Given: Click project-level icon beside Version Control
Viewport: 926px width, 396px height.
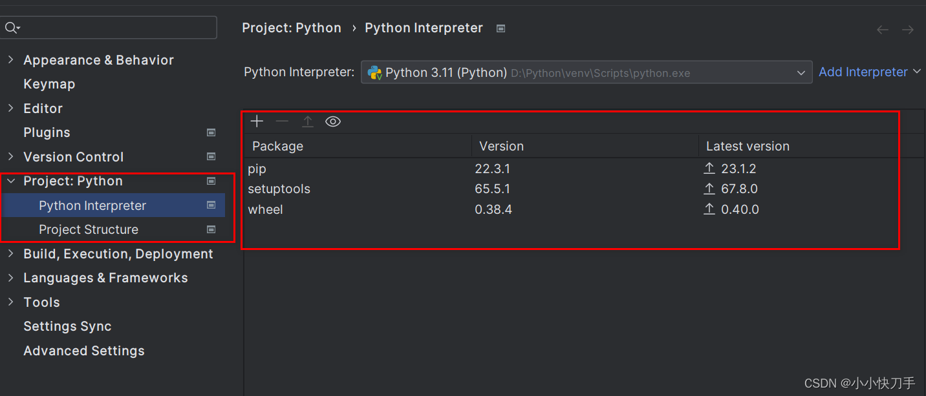Looking at the screenshot, I should pyautogui.click(x=211, y=157).
